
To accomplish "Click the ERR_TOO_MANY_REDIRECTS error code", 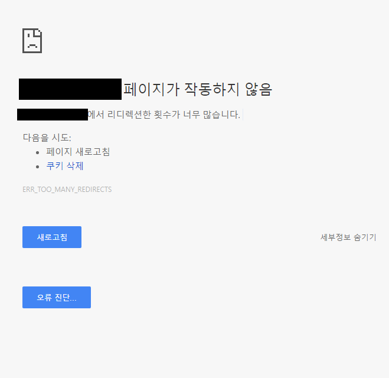I will (67, 190).
